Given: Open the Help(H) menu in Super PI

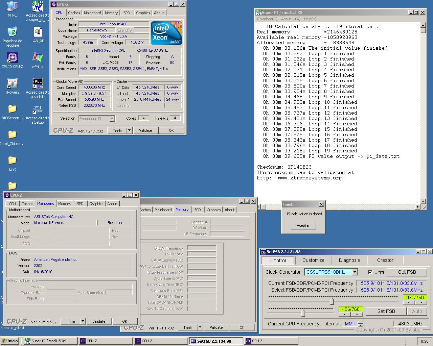Looking at the screenshot, I should [x=310, y=19].
